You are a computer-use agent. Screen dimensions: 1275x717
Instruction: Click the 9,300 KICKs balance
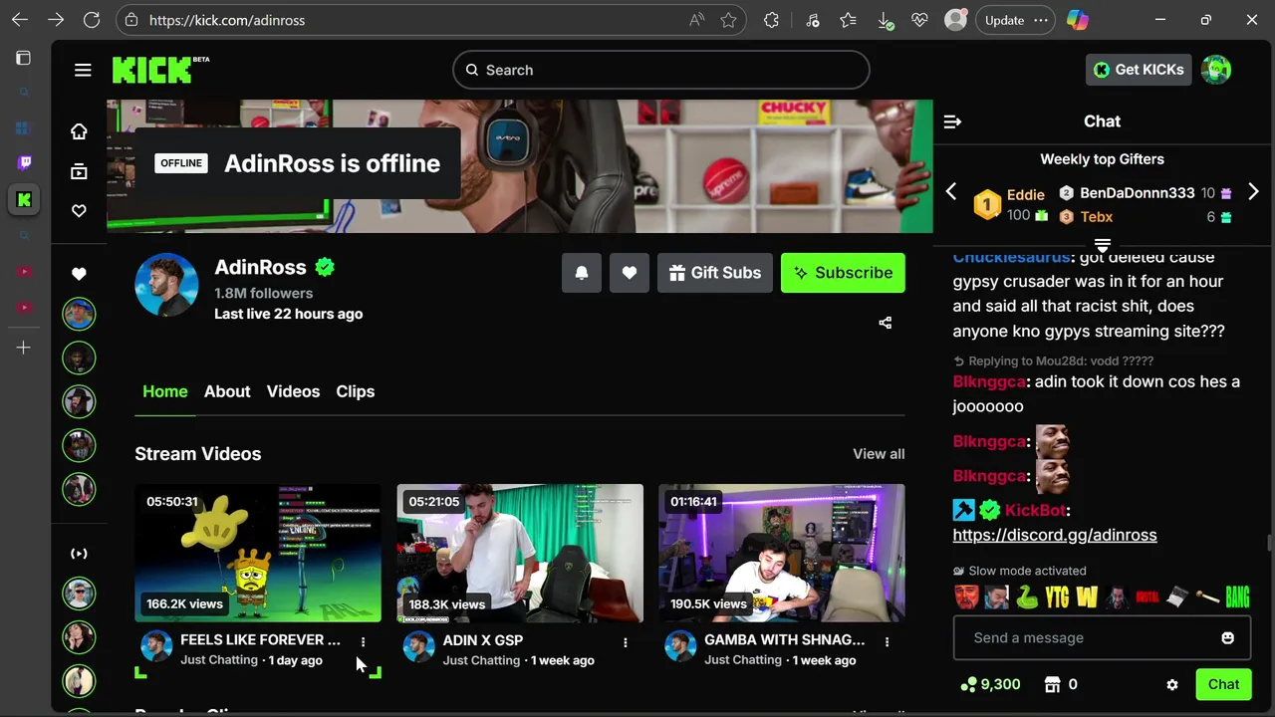pyautogui.click(x=990, y=684)
